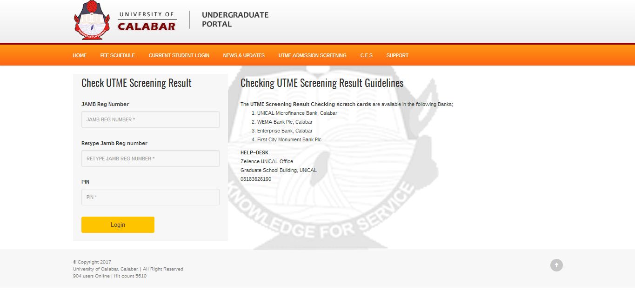Screen dimensions: 635x291
Task: Click the help-desk phone number 08183626190
Action: (255, 179)
